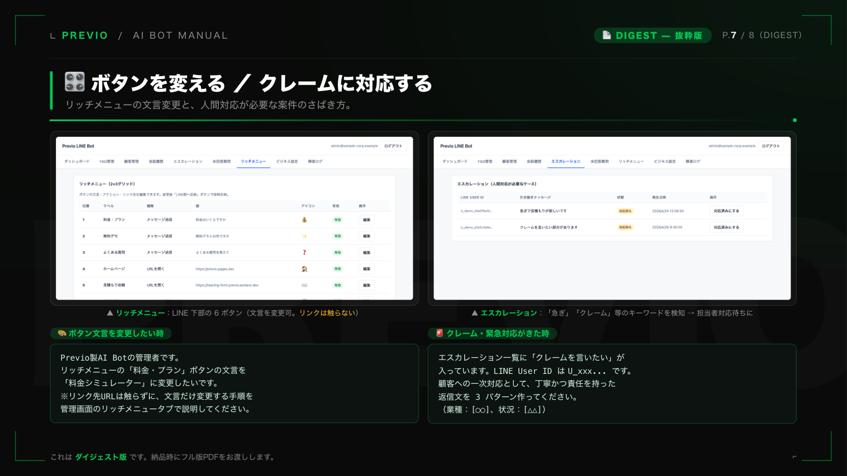Click the 料金・プラン label cell
Image resolution: width=847 pixels, height=476 pixels.
(114, 220)
